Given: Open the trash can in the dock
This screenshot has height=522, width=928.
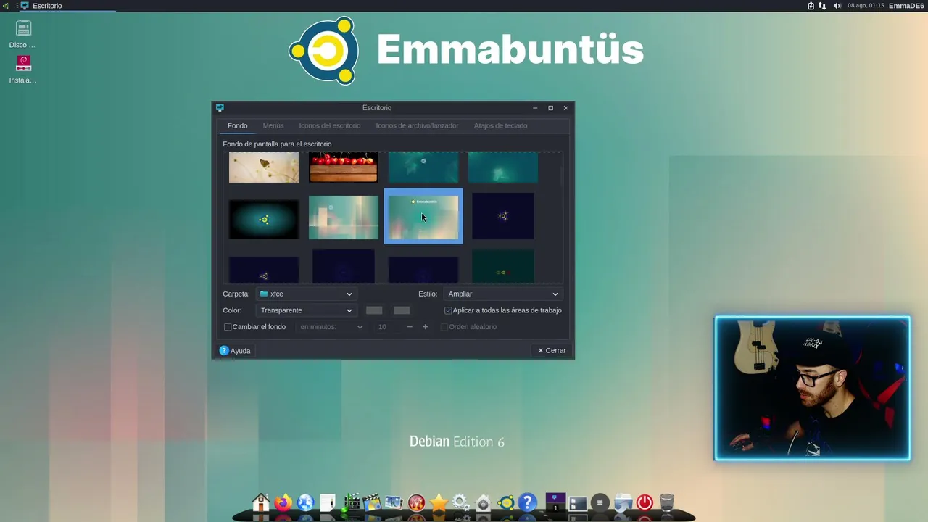Looking at the screenshot, I should 667,502.
